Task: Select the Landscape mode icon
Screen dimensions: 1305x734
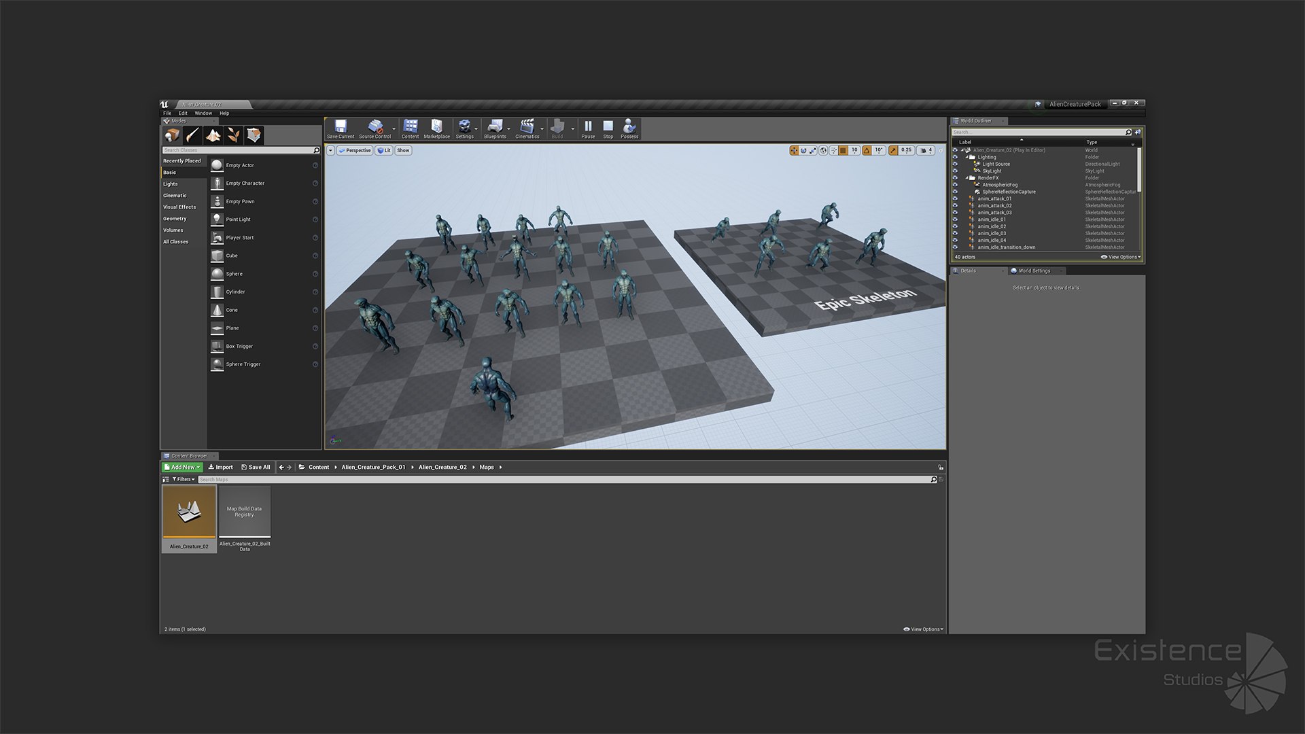Action: [x=213, y=135]
